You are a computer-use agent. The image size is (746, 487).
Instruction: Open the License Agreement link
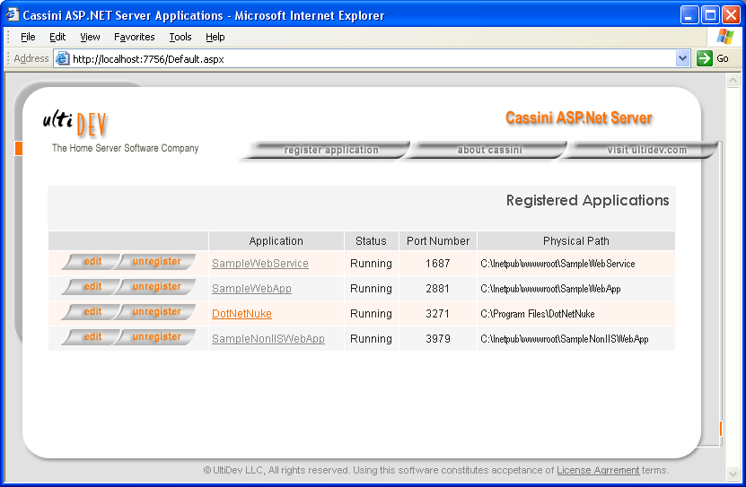tap(598, 470)
